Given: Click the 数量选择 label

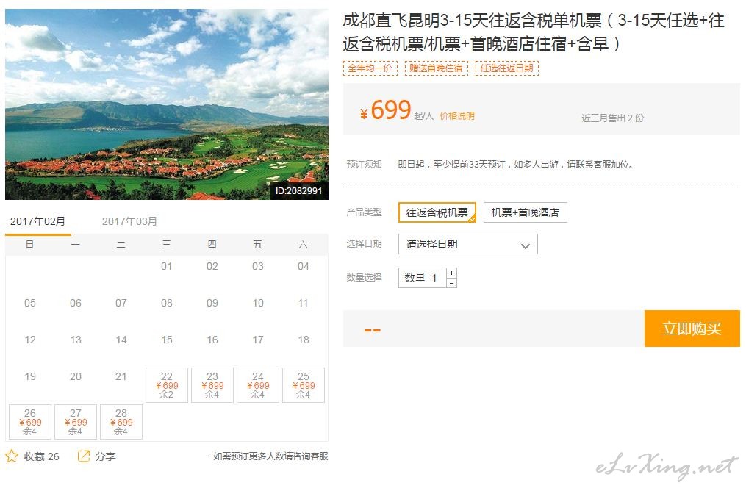Looking at the screenshot, I should point(364,278).
